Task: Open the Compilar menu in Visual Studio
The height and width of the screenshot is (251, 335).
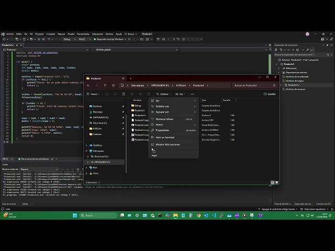Action: [x=51, y=34]
